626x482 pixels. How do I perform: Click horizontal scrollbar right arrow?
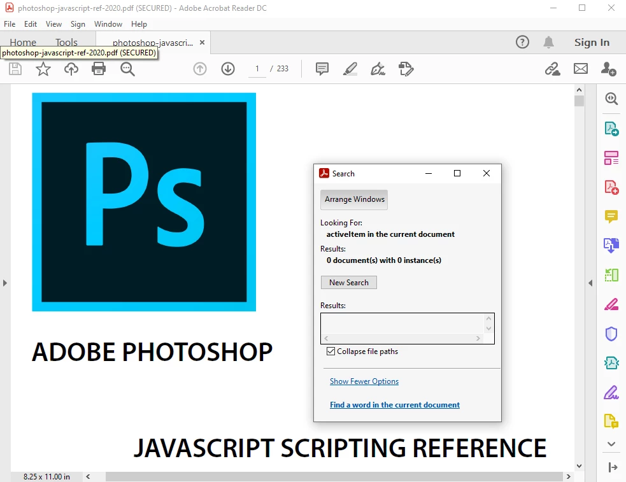tap(569, 476)
